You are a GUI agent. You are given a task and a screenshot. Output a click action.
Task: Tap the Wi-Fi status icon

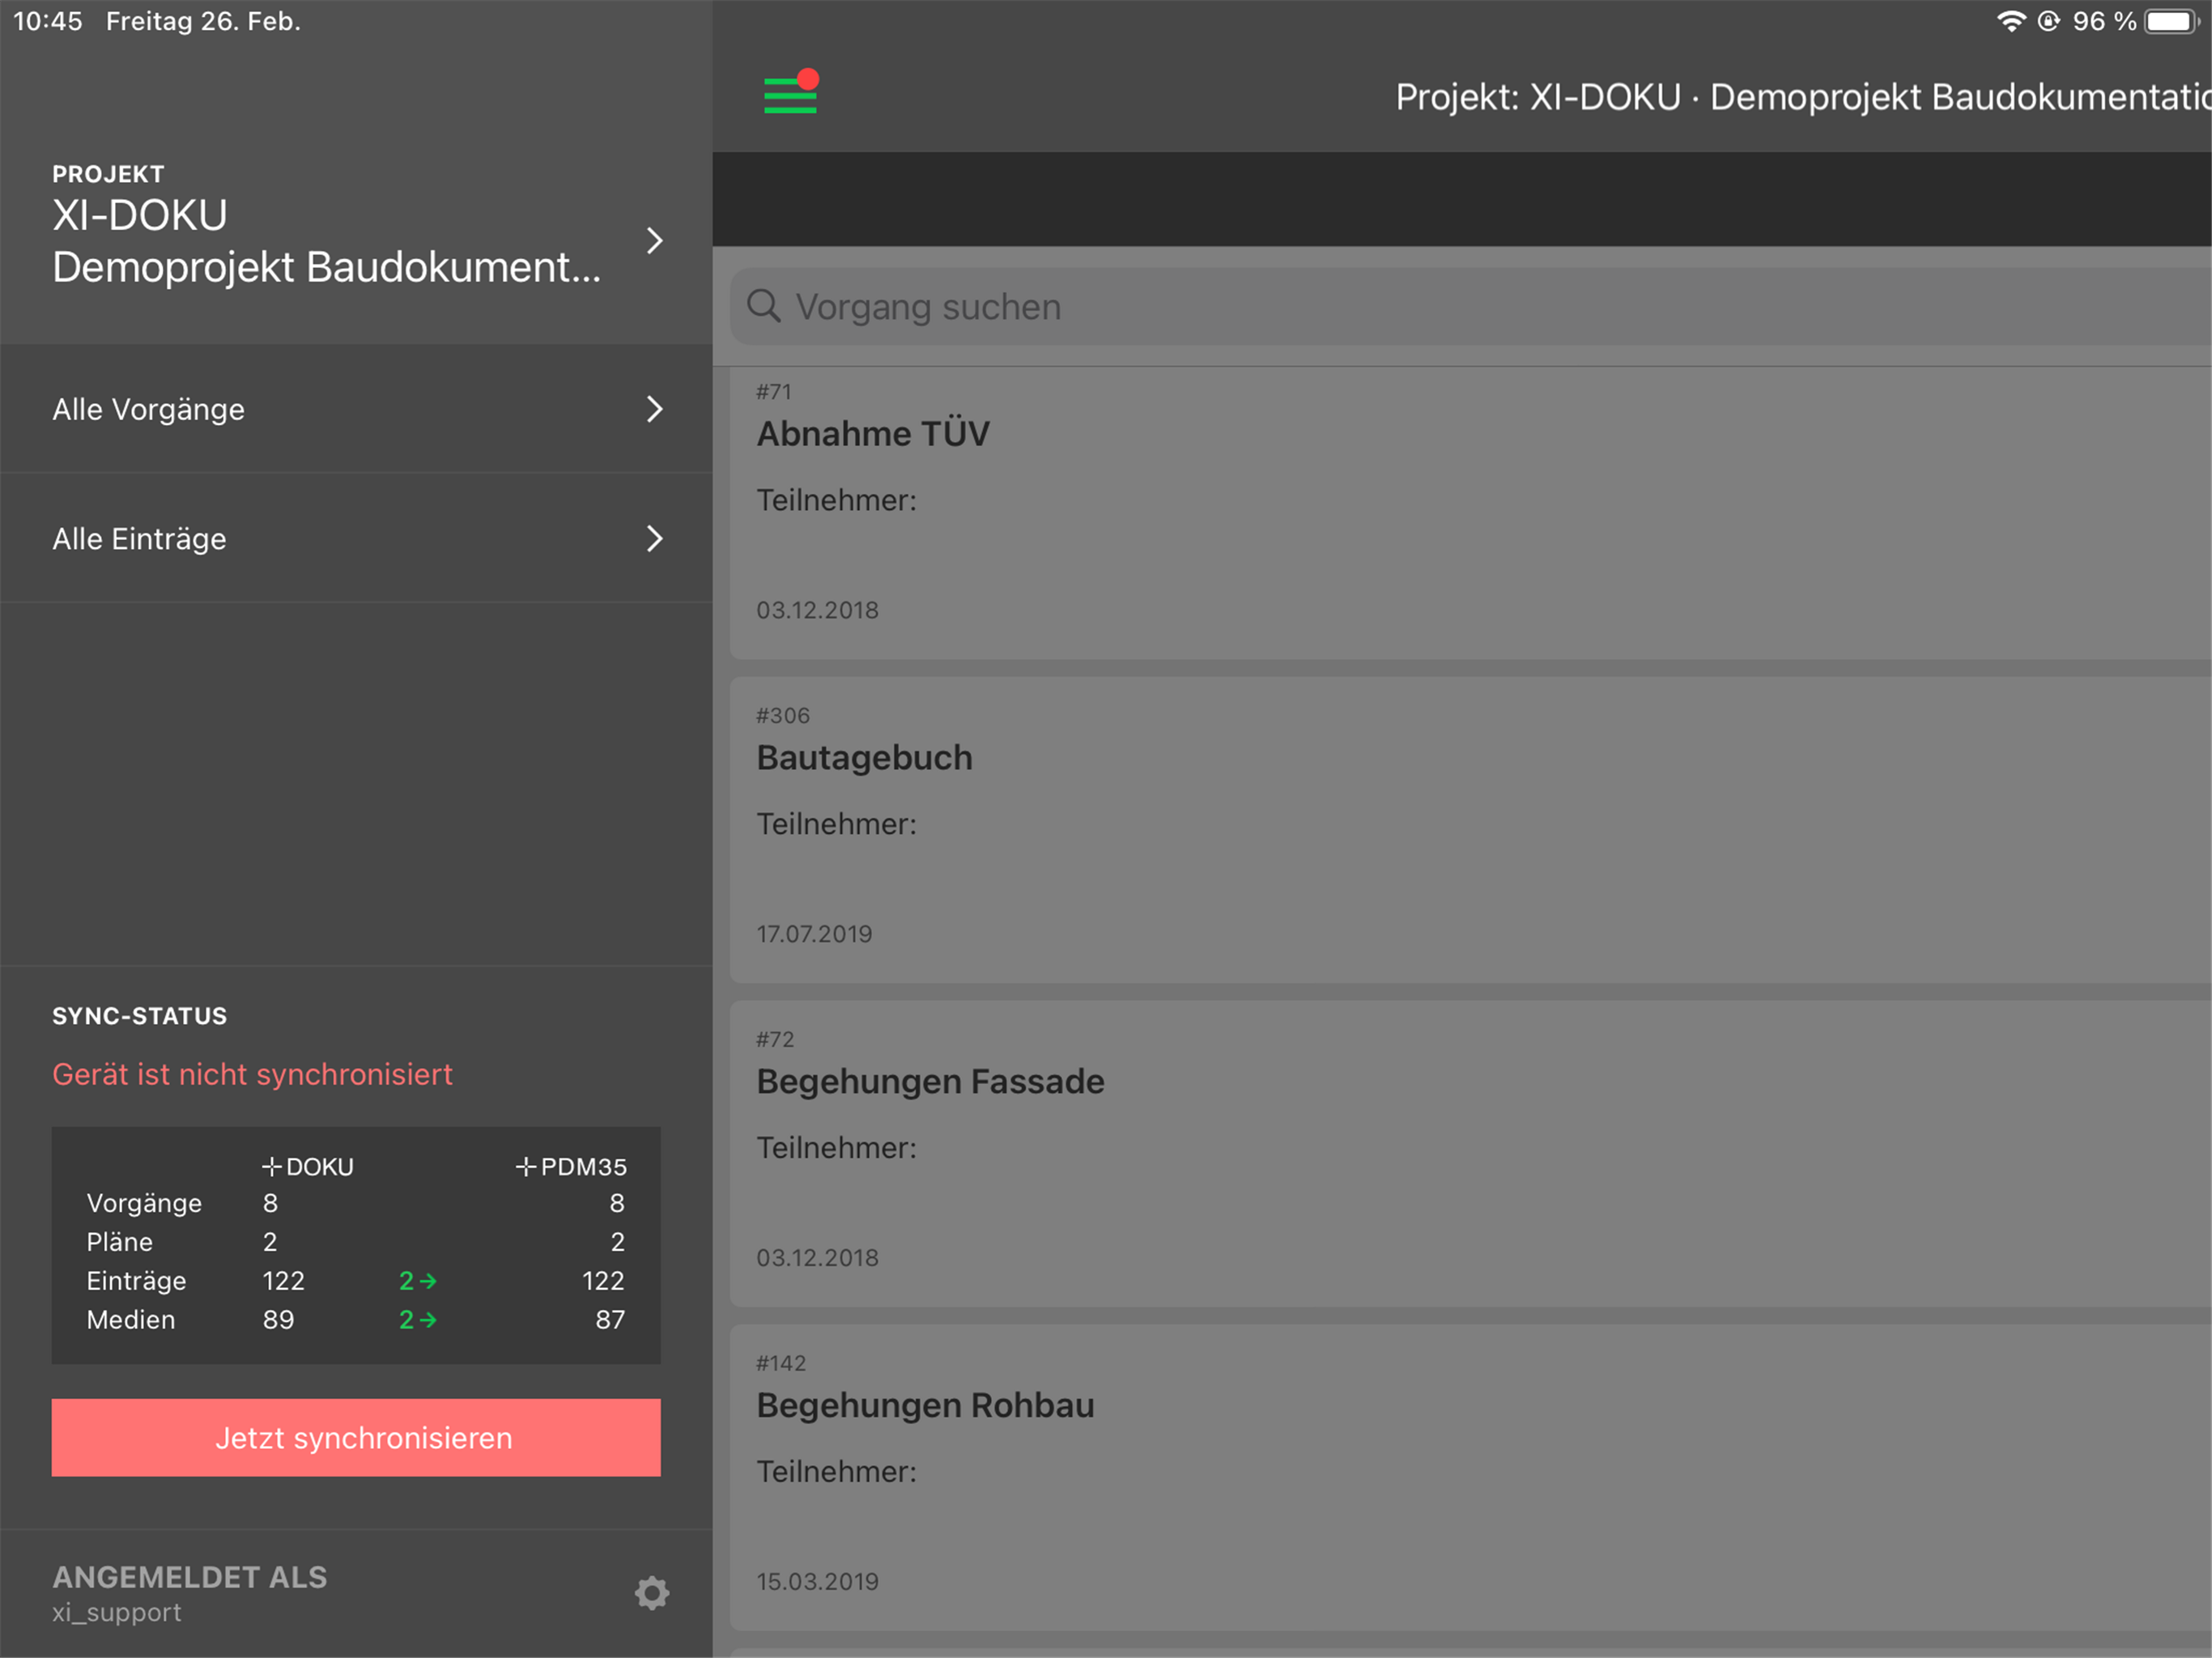click(2010, 21)
